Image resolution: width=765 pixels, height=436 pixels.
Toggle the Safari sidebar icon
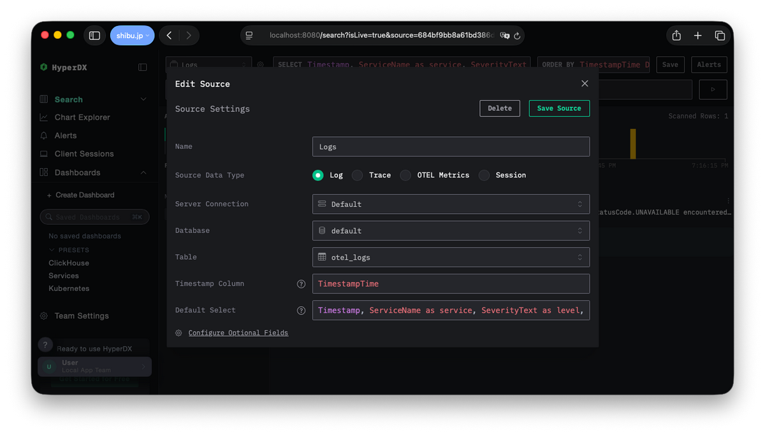tap(94, 36)
